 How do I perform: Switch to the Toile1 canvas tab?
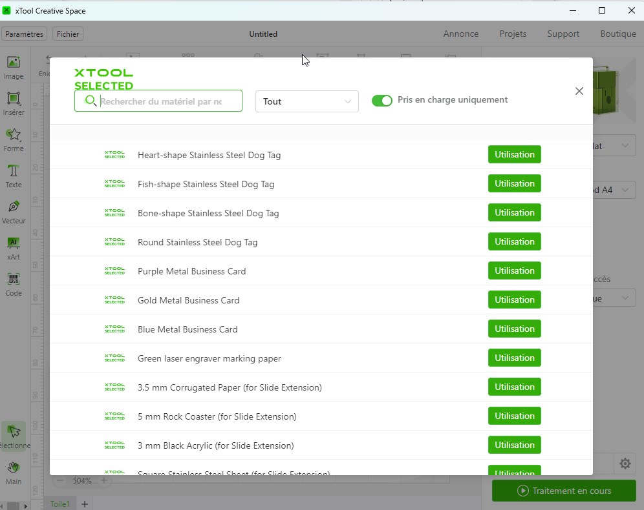click(60, 504)
